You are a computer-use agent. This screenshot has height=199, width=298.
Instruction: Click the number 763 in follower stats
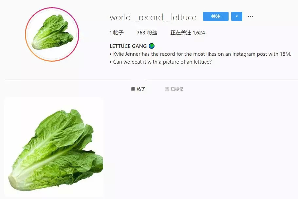(x=141, y=33)
